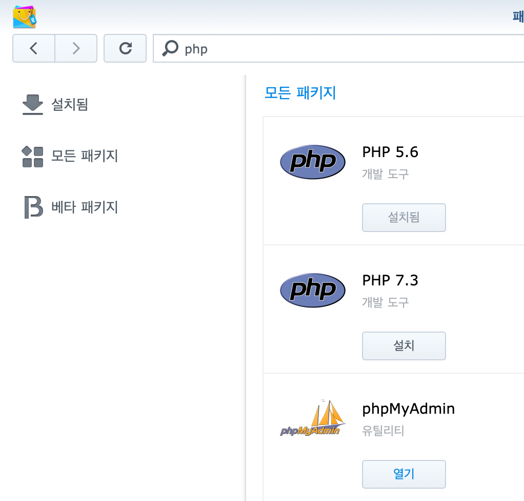Go back with the left arrow button
Viewport: 524px width, 501px height.
[34, 48]
